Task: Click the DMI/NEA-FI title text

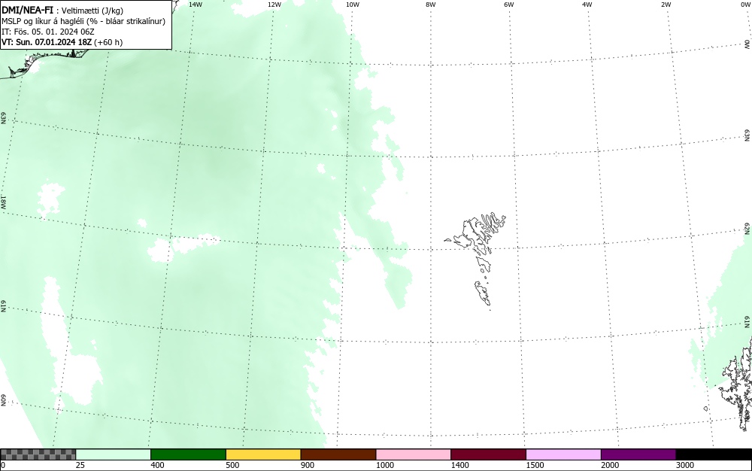Action: (27, 11)
